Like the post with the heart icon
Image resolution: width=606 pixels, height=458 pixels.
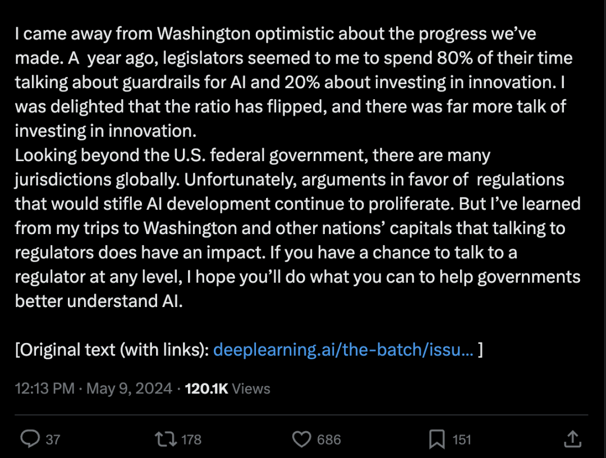coord(301,439)
